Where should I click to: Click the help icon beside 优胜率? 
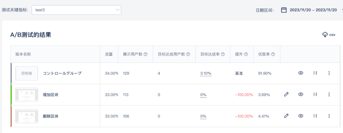pos(273,54)
